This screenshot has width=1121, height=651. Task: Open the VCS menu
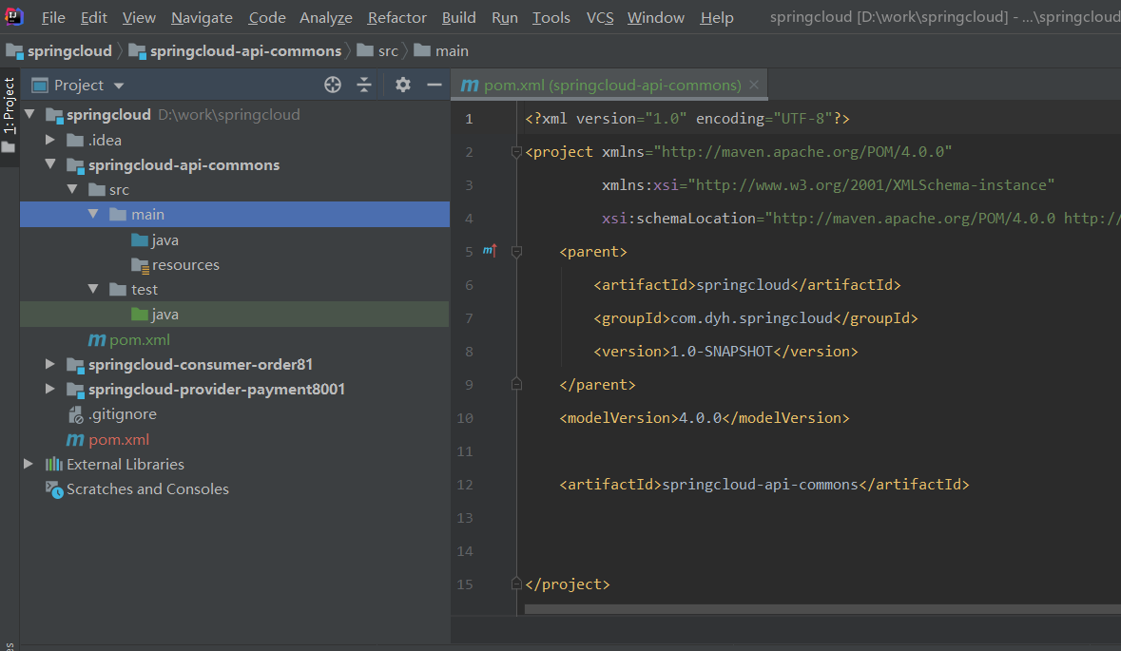tap(600, 17)
